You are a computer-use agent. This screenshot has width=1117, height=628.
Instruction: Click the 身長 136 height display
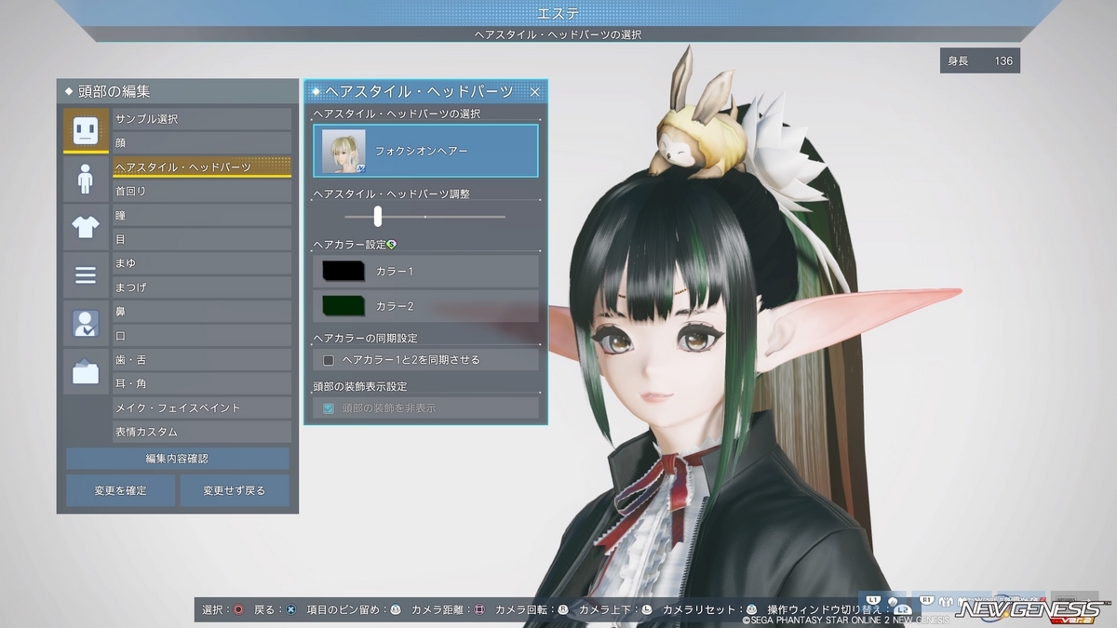[980, 61]
